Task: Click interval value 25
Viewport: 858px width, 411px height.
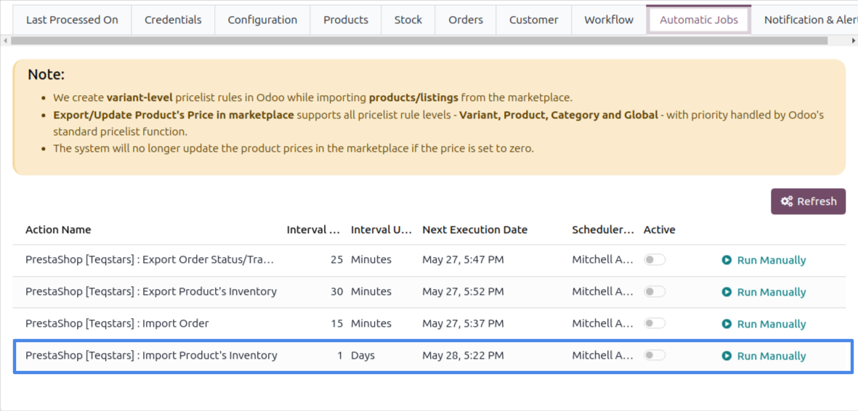Action: (x=336, y=260)
